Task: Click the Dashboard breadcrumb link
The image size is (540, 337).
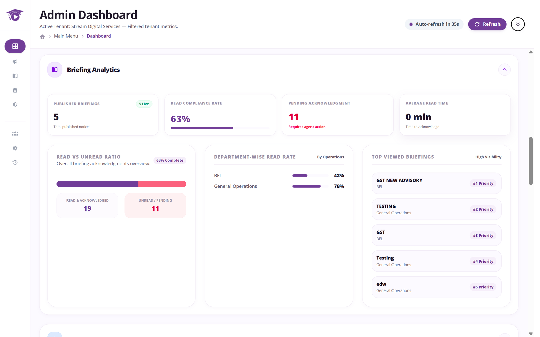Action: [x=99, y=36]
